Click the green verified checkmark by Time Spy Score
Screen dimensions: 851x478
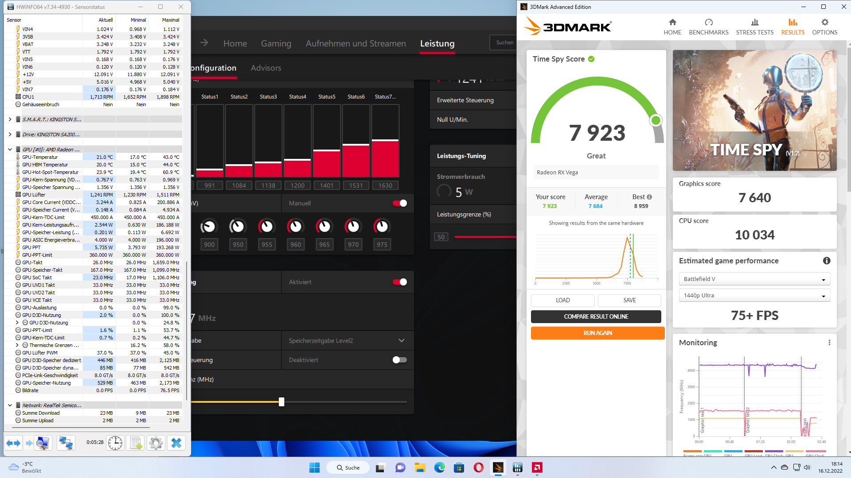click(591, 59)
